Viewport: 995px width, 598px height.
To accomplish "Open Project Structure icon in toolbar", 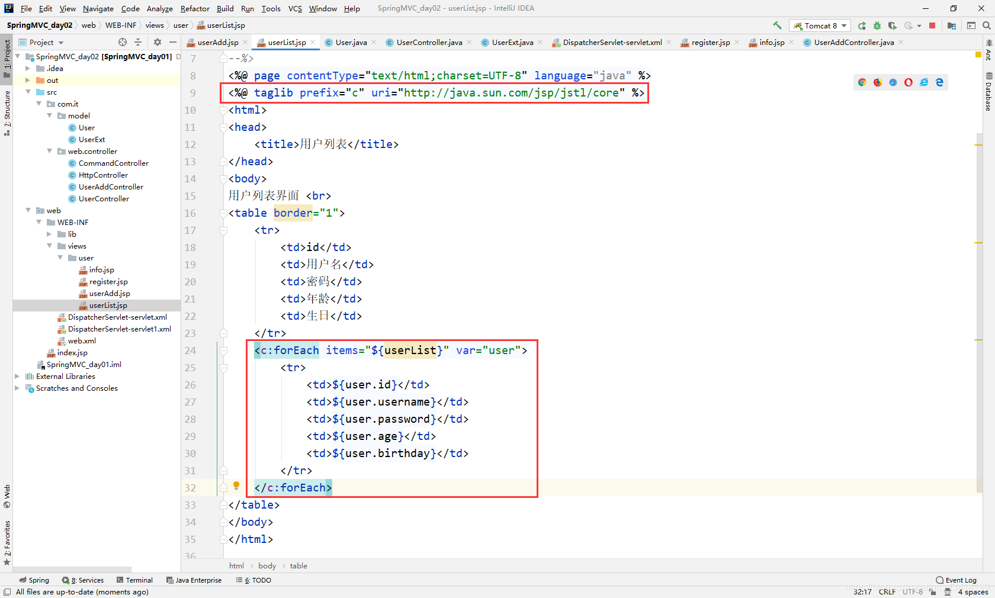I will click(952, 25).
